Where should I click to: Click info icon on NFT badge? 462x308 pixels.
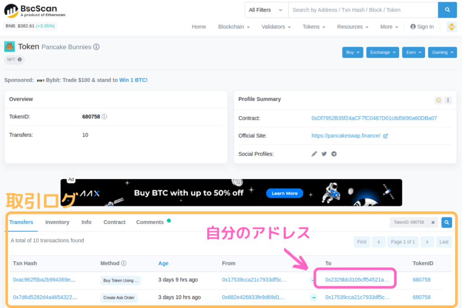20,60
